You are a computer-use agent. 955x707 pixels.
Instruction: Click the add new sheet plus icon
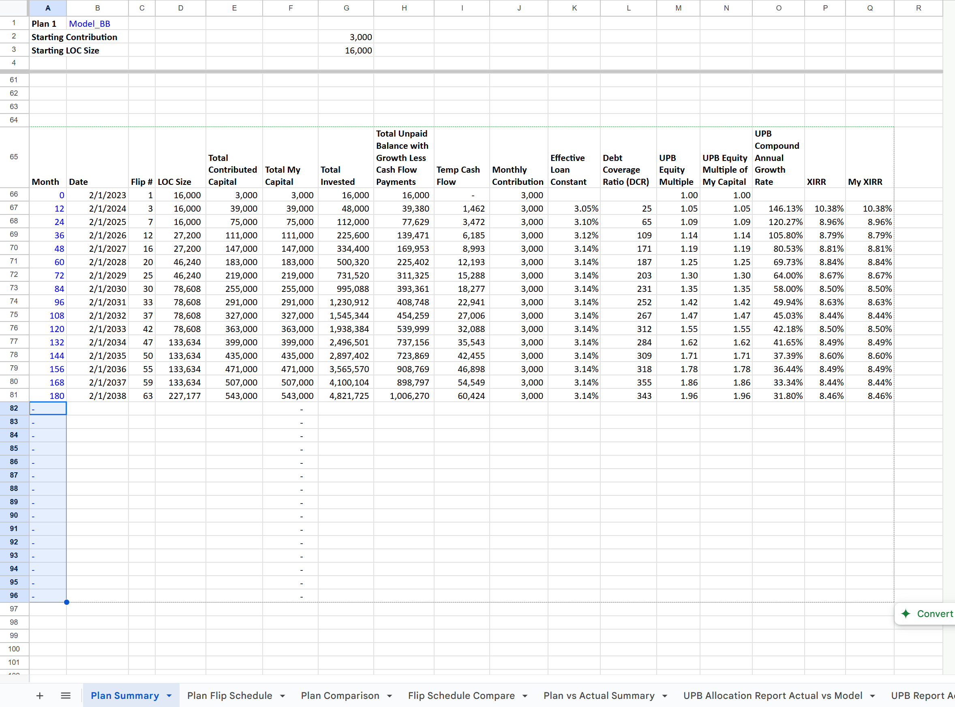click(x=40, y=695)
